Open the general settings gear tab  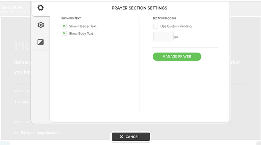point(40,8)
